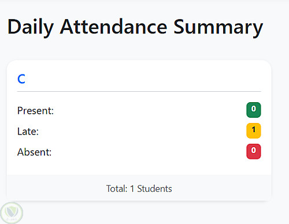Click the empty space between Late: and its badge
The width and height of the screenshot is (289, 224).
[x=143, y=132]
